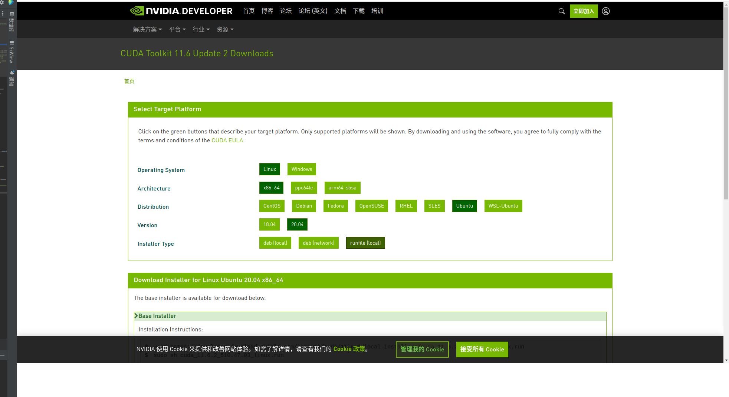729x397 pixels.
Task: Click the page vertical scrollbar thumb
Action: point(726,104)
